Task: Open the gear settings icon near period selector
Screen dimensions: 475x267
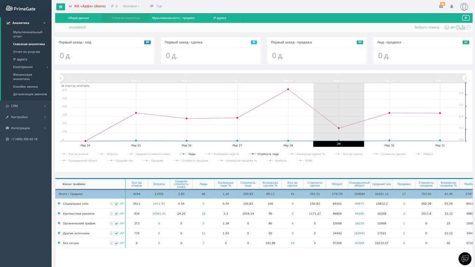Action: 458,27
